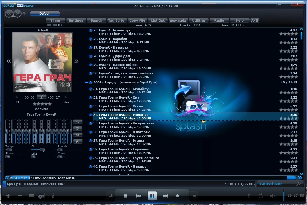Adjust the Tempo slider
The height and width of the screenshot is (205, 307).
(x=17, y=150)
